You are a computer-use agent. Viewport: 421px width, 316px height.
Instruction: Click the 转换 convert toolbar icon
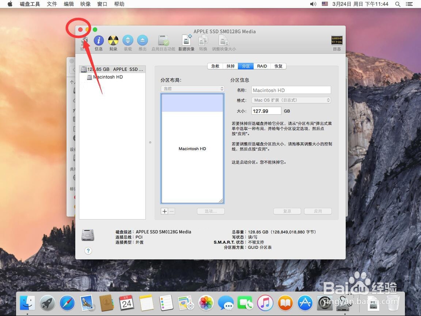pos(203,41)
